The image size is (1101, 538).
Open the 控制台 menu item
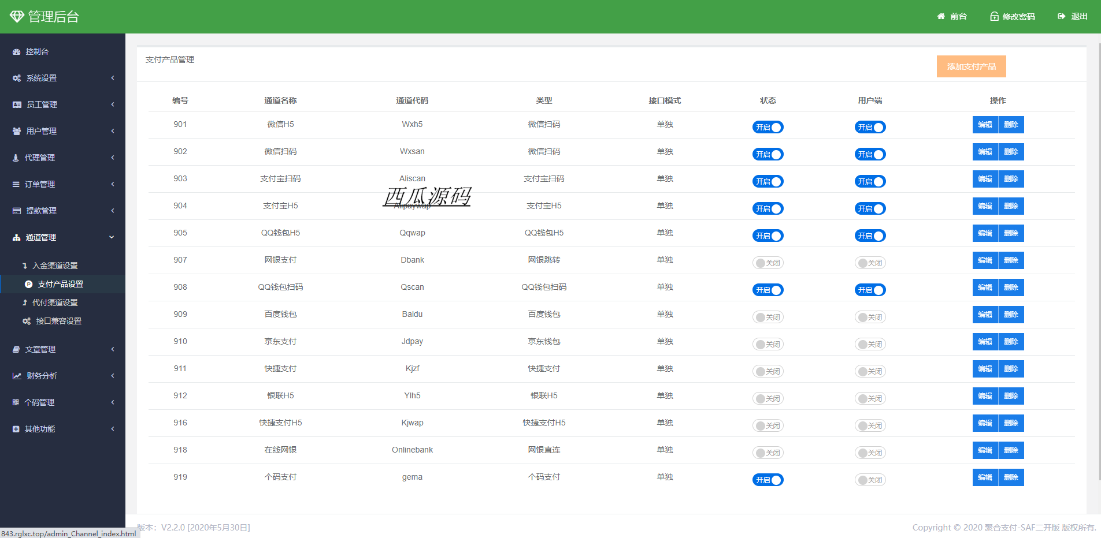pyautogui.click(x=62, y=51)
